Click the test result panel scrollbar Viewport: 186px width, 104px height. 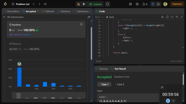click(183, 79)
